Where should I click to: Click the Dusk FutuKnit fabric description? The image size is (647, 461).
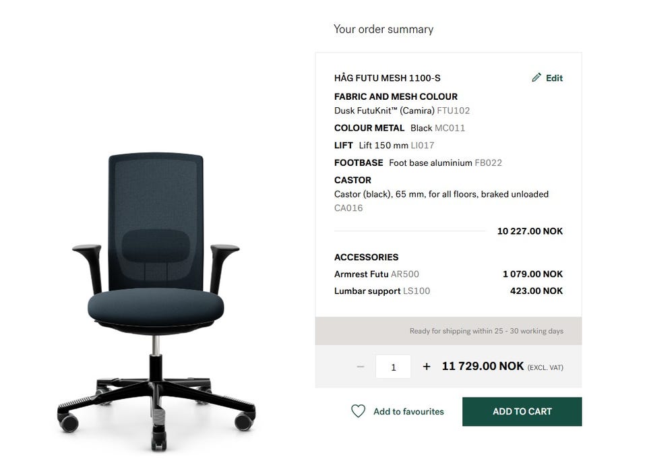[402, 111]
